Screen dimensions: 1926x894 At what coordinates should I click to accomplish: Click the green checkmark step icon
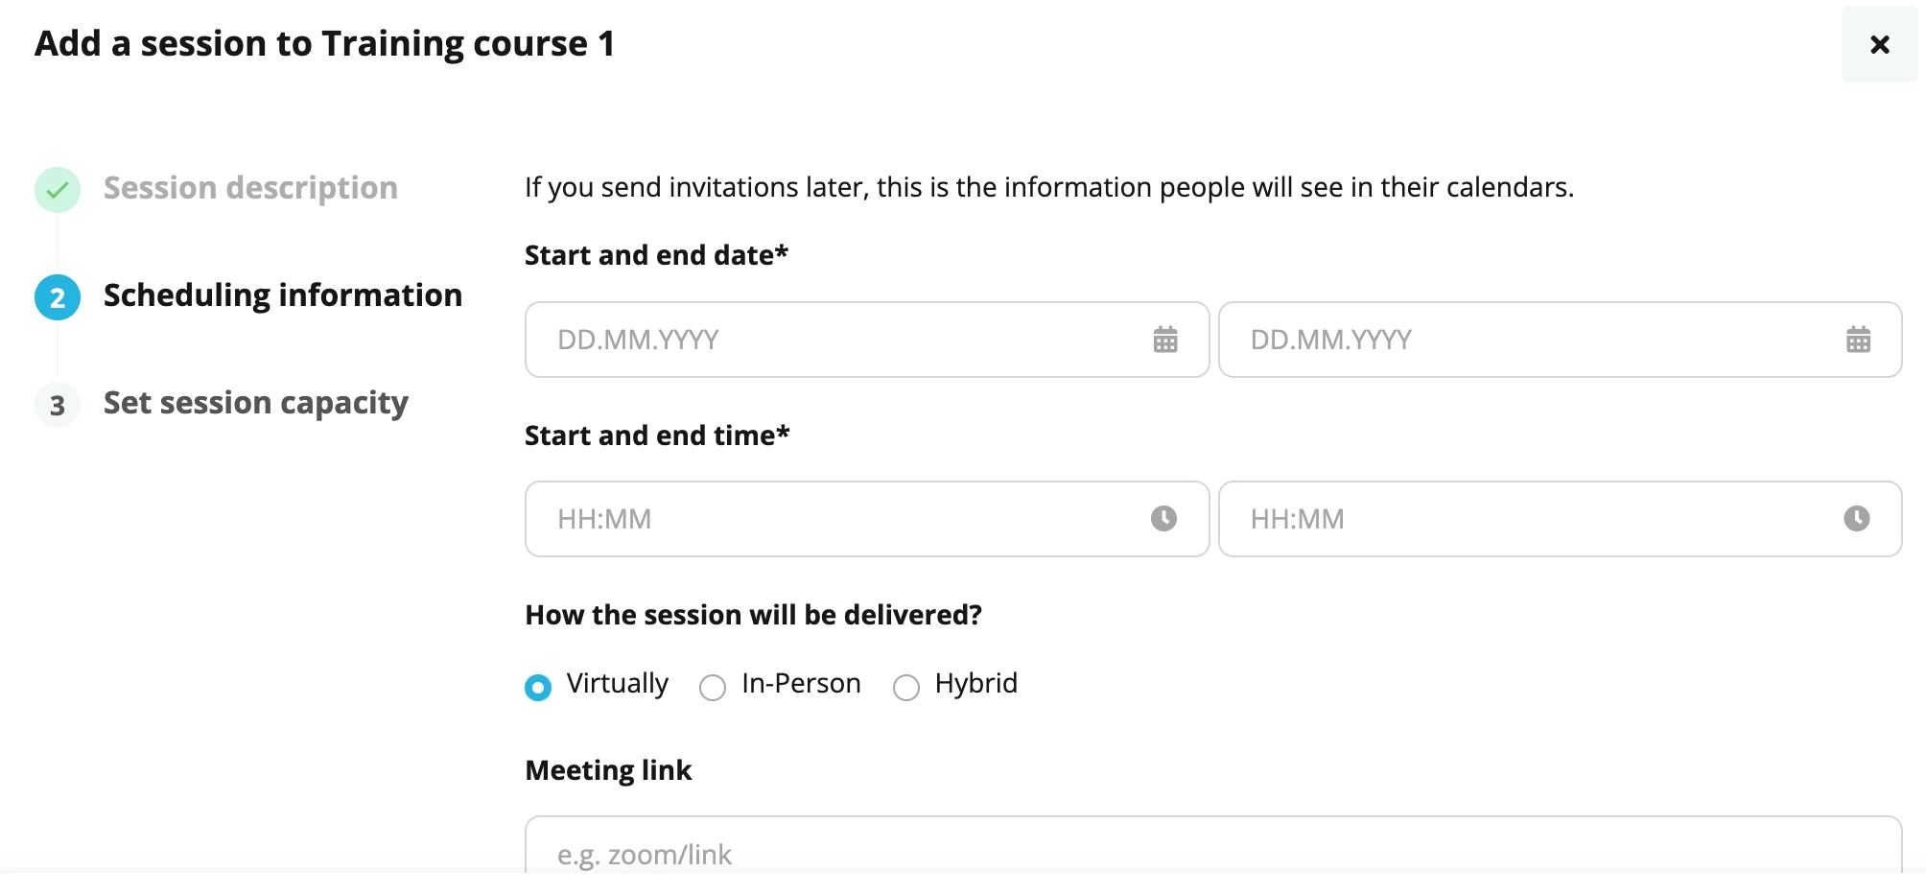coord(58,190)
